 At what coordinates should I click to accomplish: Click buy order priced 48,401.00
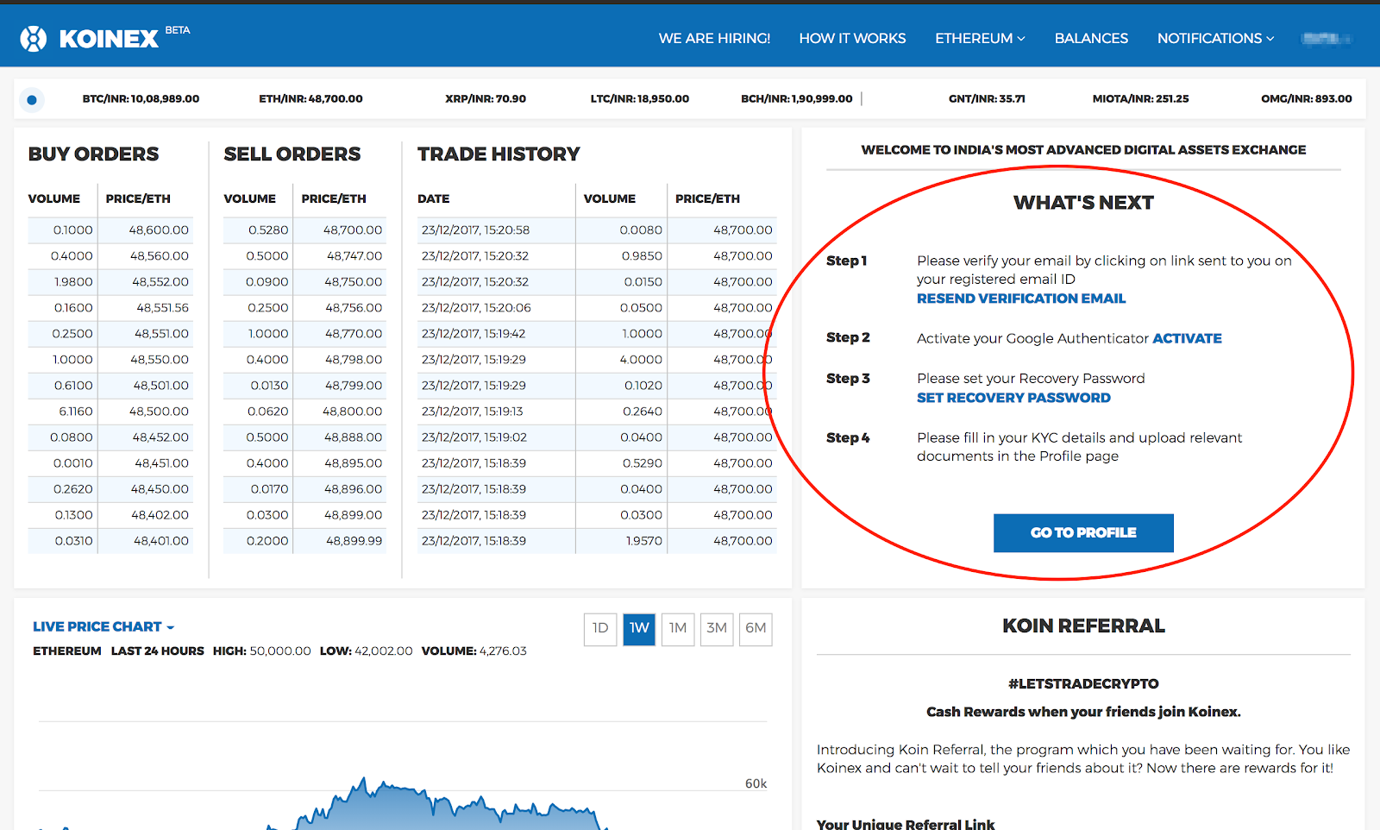(161, 541)
